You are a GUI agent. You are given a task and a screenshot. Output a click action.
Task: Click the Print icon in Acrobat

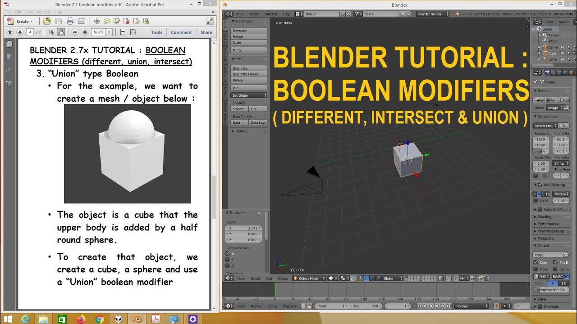(x=70, y=21)
